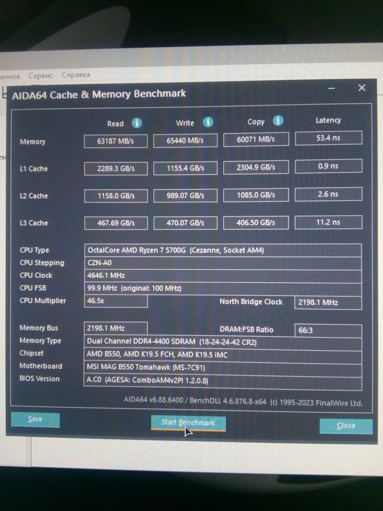Start the cache and memory benchmark
This screenshot has height=511, width=383.
(x=188, y=423)
